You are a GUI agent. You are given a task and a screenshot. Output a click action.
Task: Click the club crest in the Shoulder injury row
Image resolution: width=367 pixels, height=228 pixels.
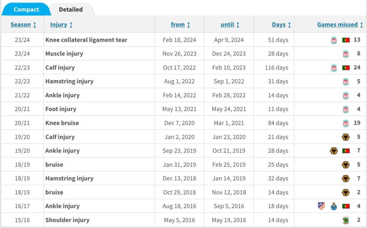346,220
